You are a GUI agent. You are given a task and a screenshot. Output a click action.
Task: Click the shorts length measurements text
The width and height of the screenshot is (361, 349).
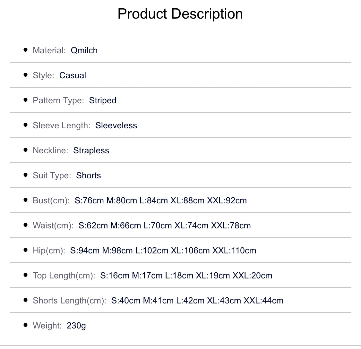coord(197,301)
